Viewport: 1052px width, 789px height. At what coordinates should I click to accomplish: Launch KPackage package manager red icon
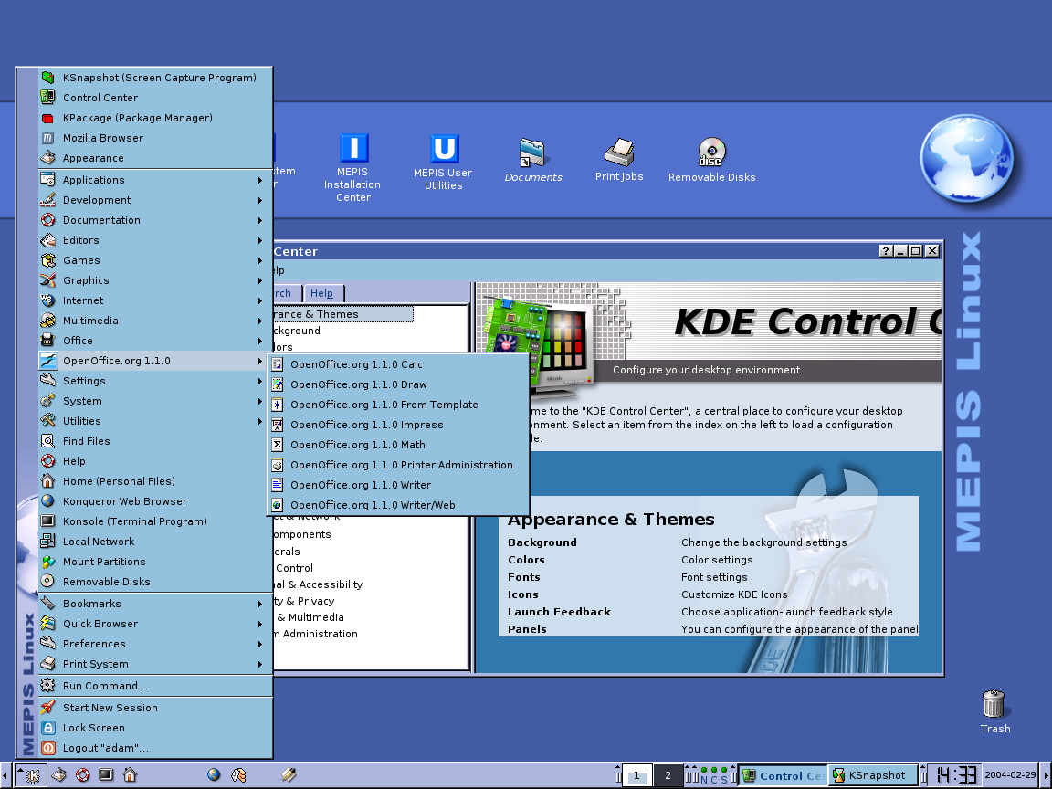(x=47, y=118)
